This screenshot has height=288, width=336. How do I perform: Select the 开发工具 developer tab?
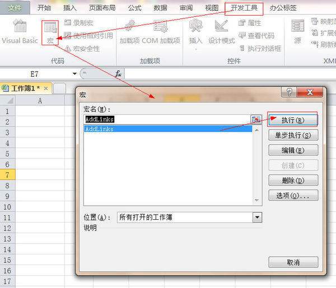coord(244,8)
